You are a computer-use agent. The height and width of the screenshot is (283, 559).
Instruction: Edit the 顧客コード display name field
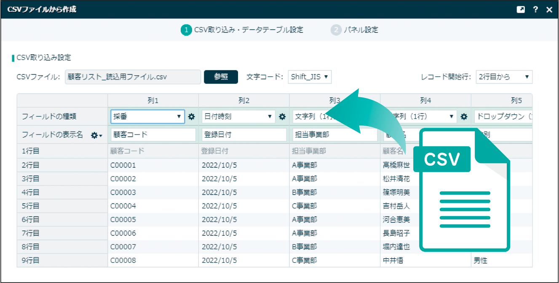coord(153,135)
